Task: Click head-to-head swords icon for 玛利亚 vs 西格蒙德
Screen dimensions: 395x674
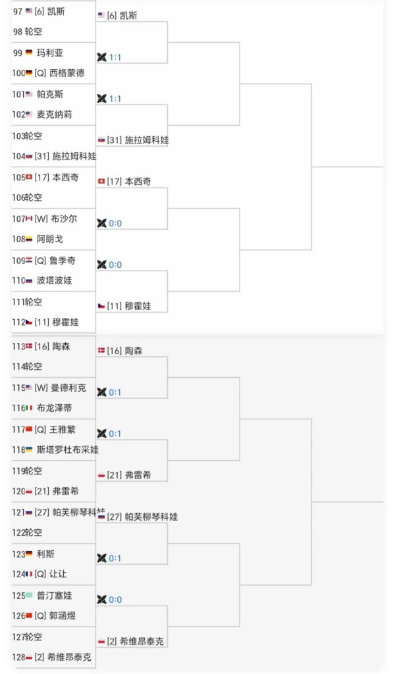Action: click(101, 57)
